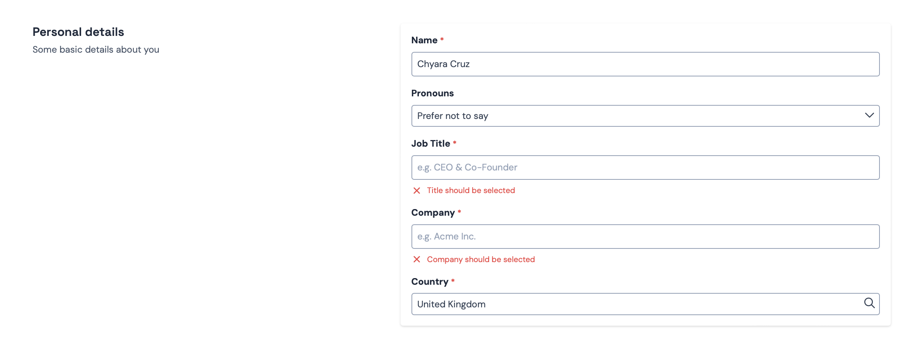The width and height of the screenshot is (922, 337).
Task: Click the Job Title field label
Action: [431, 144]
